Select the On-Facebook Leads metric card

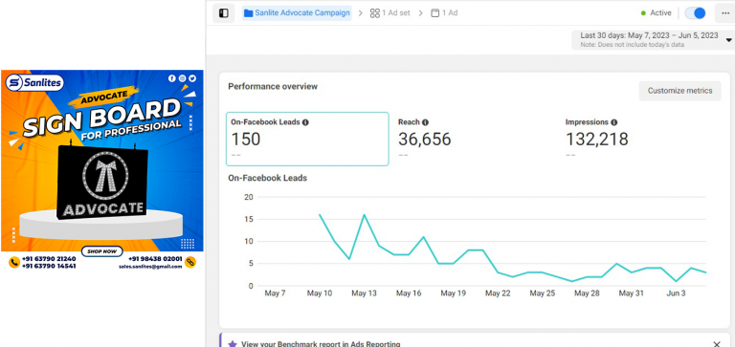click(307, 139)
